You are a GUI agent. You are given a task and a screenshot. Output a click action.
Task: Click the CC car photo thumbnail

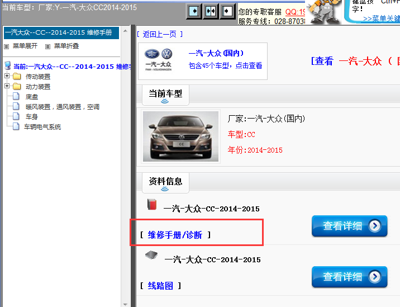180,136
